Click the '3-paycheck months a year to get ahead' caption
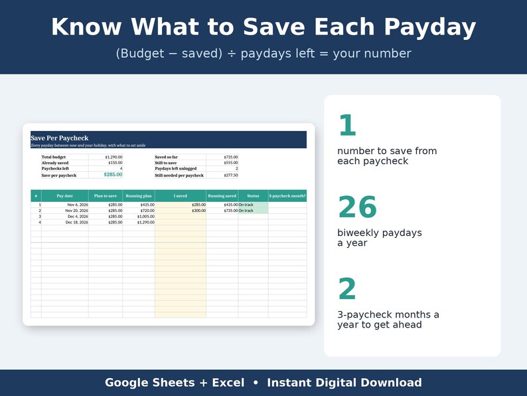This screenshot has width=527, height=396. coord(388,320)
